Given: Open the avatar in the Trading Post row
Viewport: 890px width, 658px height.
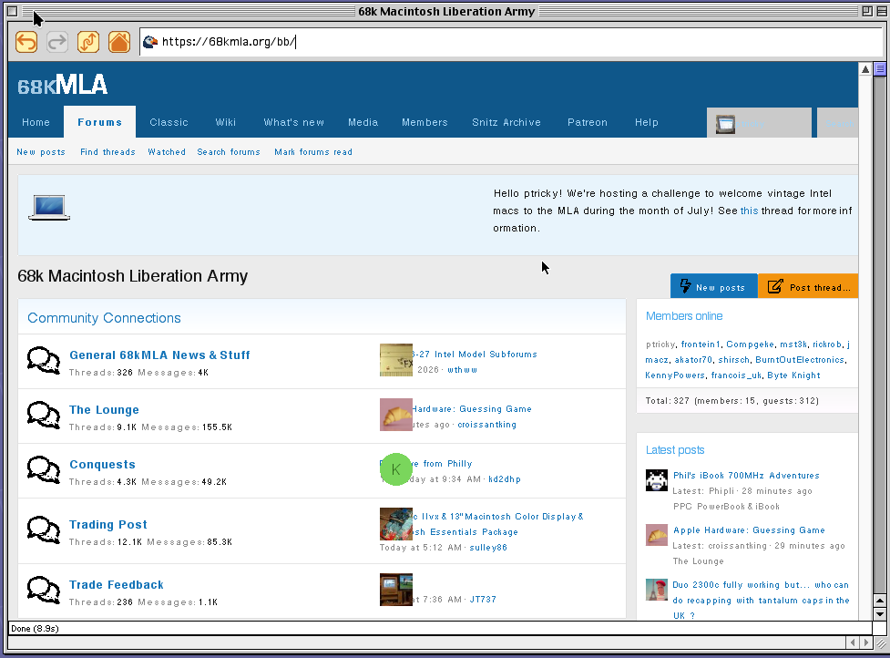Looking at the screenshot, I should coord(396,524).
